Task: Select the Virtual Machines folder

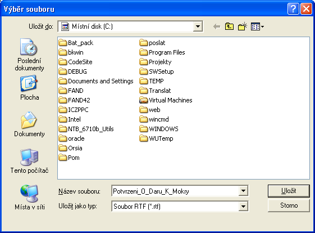Action: (x=166, y=100)
